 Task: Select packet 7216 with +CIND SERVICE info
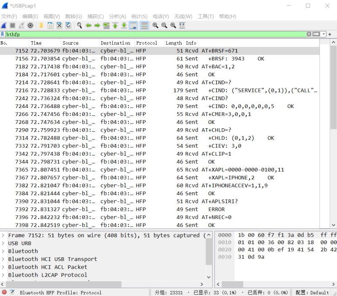168,90
